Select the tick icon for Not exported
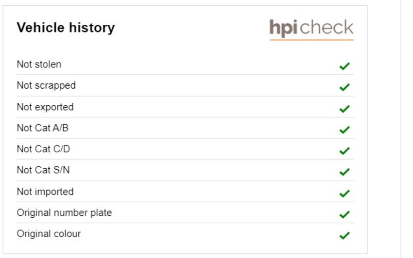 [x=344, y=109]
